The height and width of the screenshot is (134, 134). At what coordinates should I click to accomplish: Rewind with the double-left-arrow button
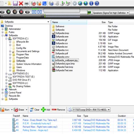click(2, 12)
